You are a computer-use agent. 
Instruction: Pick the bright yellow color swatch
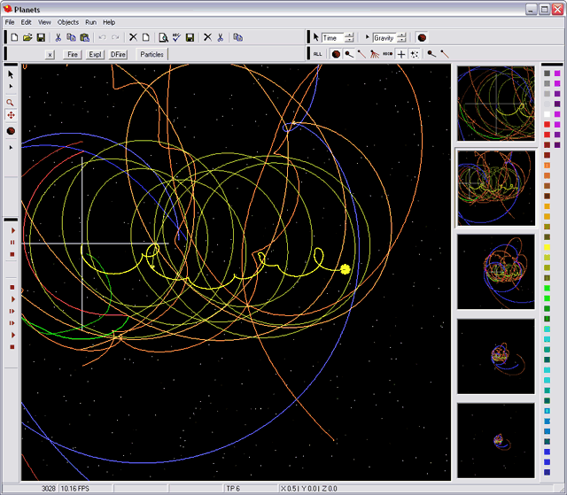click(x=548, y=247)
